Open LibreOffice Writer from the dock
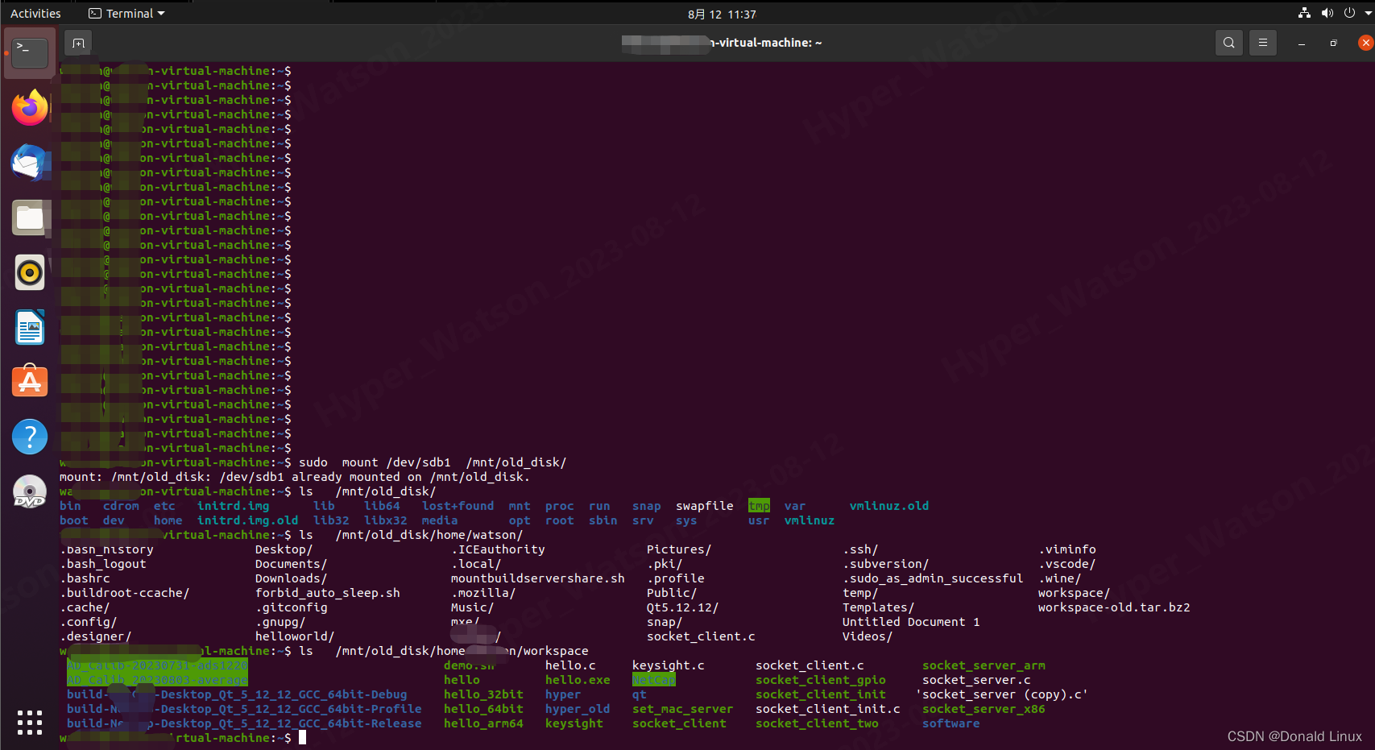The height and width of the screenshot is (750, 1375). (29, 326)
